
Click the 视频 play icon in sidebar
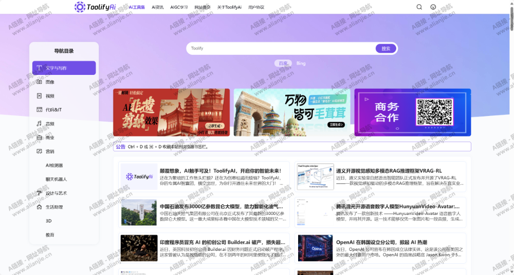click(40, 96)
